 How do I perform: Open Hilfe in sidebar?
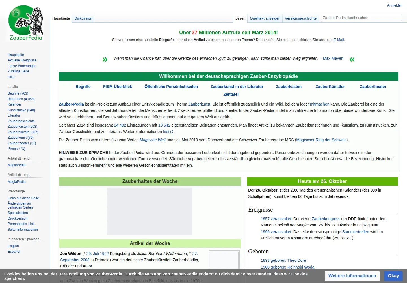click(11, 77)
